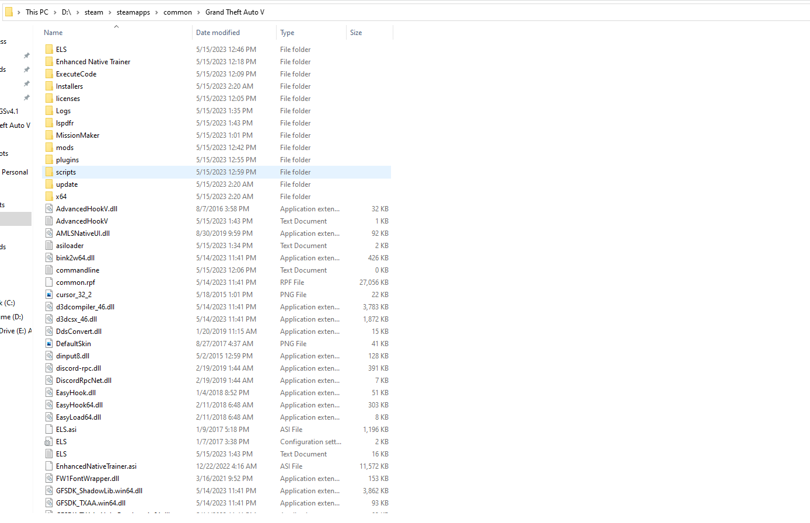Click the ELS configuration settings file icon
This screenshot has width=810, height=523.
tap(49, 442)
